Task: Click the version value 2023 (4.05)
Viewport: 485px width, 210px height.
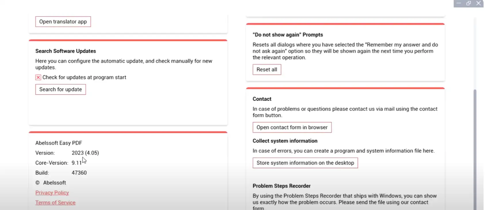Action: [85, 153]
